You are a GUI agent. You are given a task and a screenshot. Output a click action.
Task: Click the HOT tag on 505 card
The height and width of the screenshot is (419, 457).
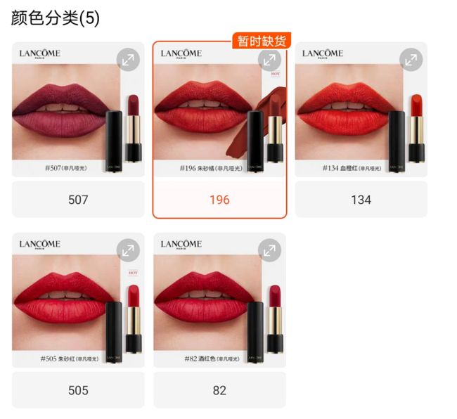point(133,273)
